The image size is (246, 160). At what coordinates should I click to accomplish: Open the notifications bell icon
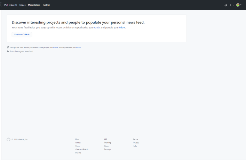225,5
